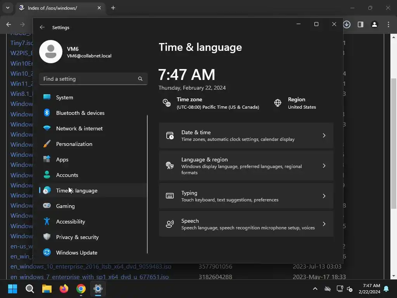Close the Index of /isos/windows/ tab
The height and width of the screenshot is (298, 397).
tap(99, 8)
